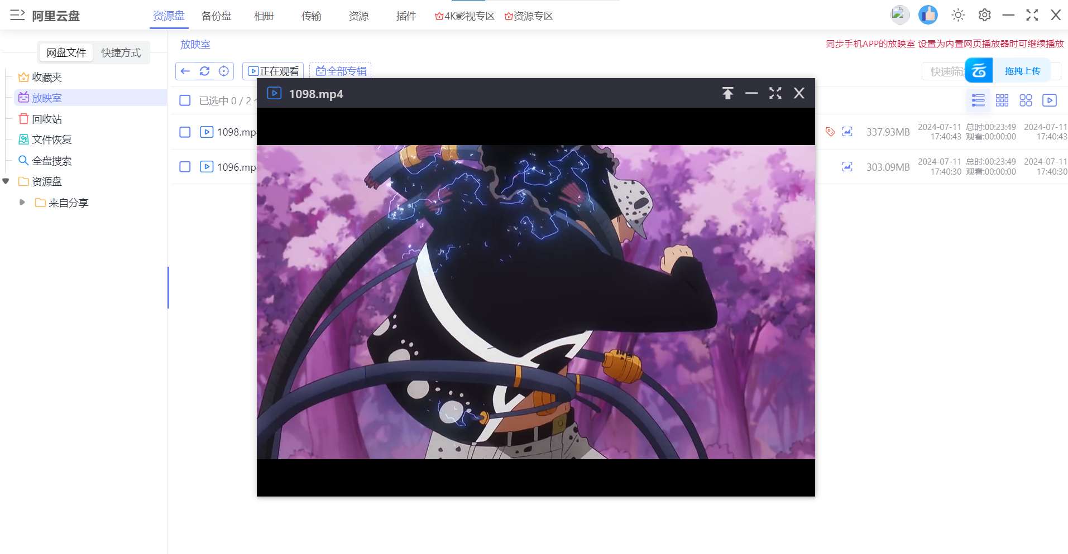Image resolution: width=1068 pixels, height=554 pixels.
Task: Click the refresh toolbar icon
Action: point(204,71)
